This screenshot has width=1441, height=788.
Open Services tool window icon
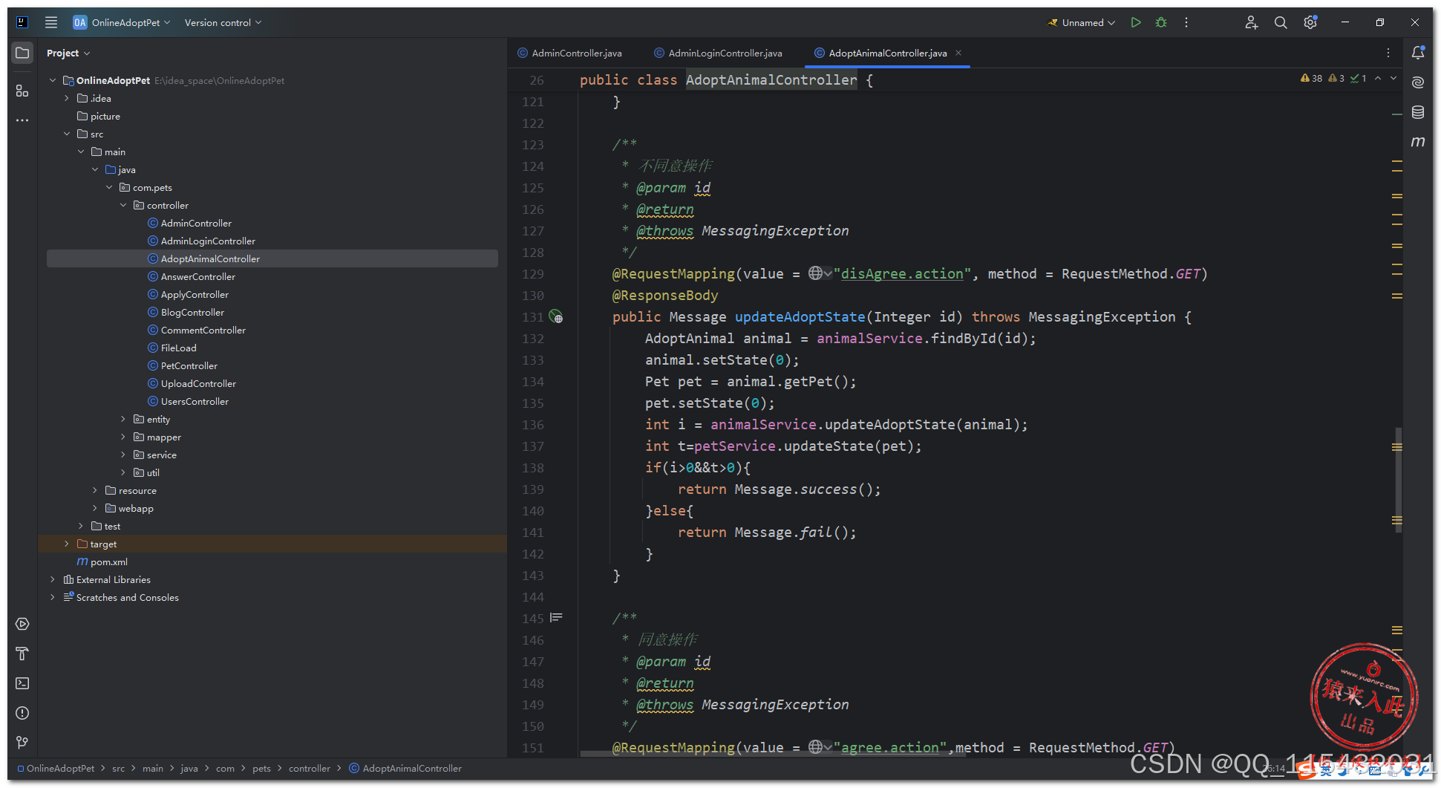[x=22, y=624]
